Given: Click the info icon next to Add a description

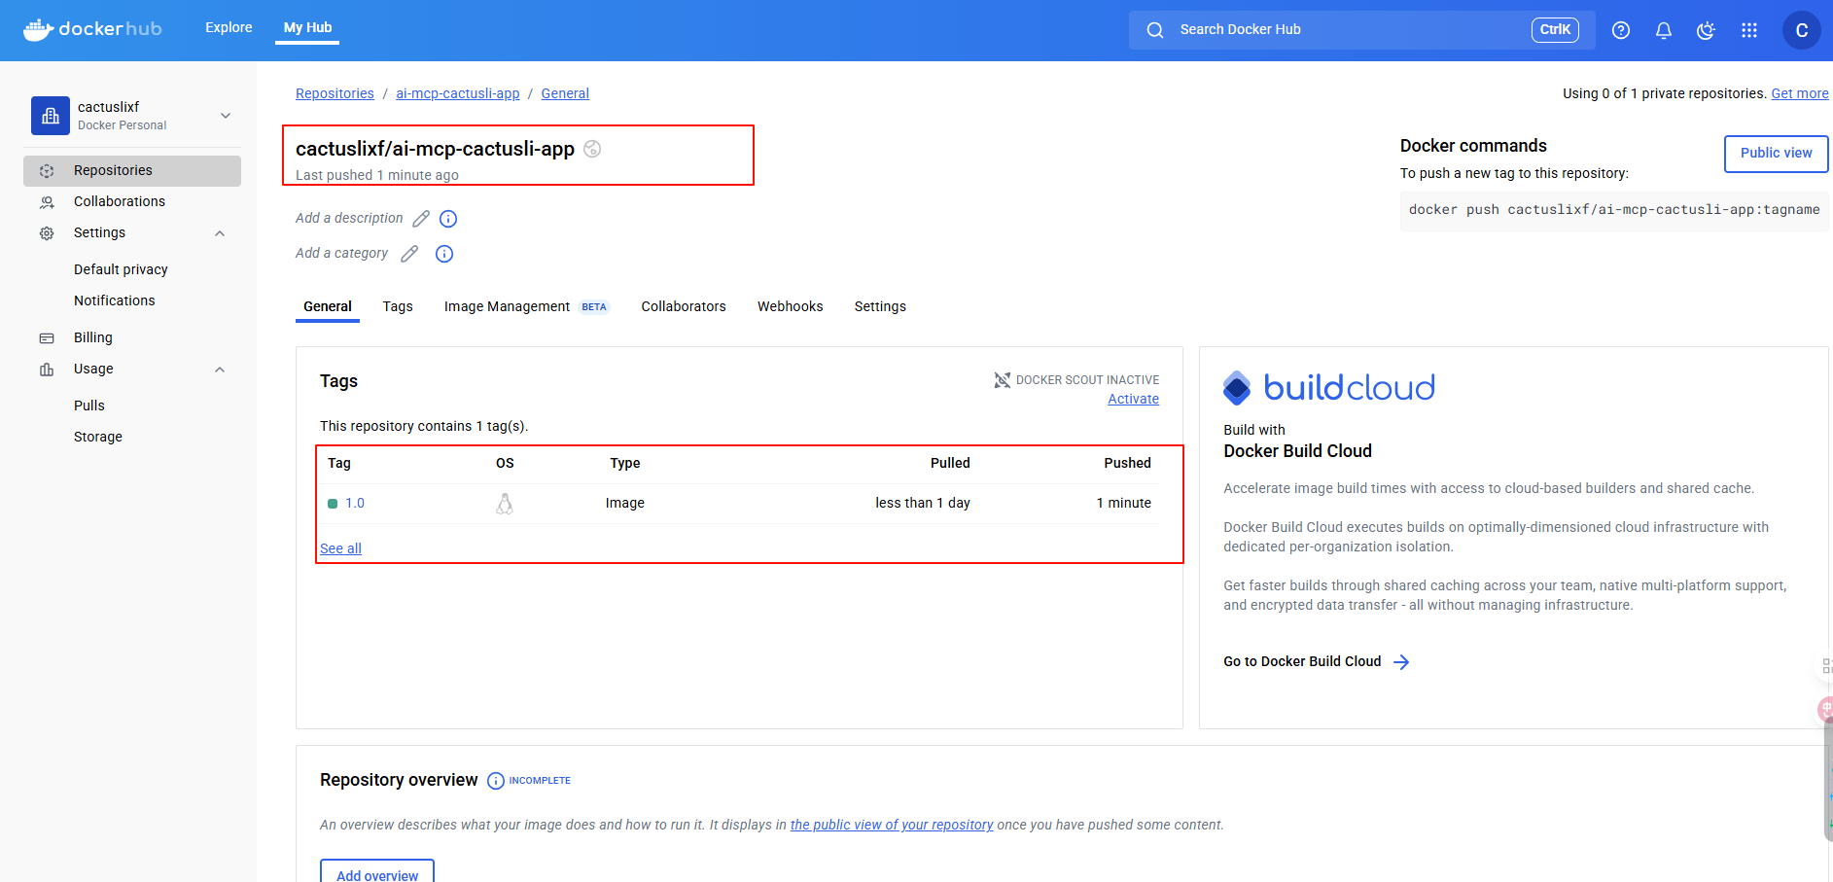Looking at the screenshot, I should (x=448, y=219).
